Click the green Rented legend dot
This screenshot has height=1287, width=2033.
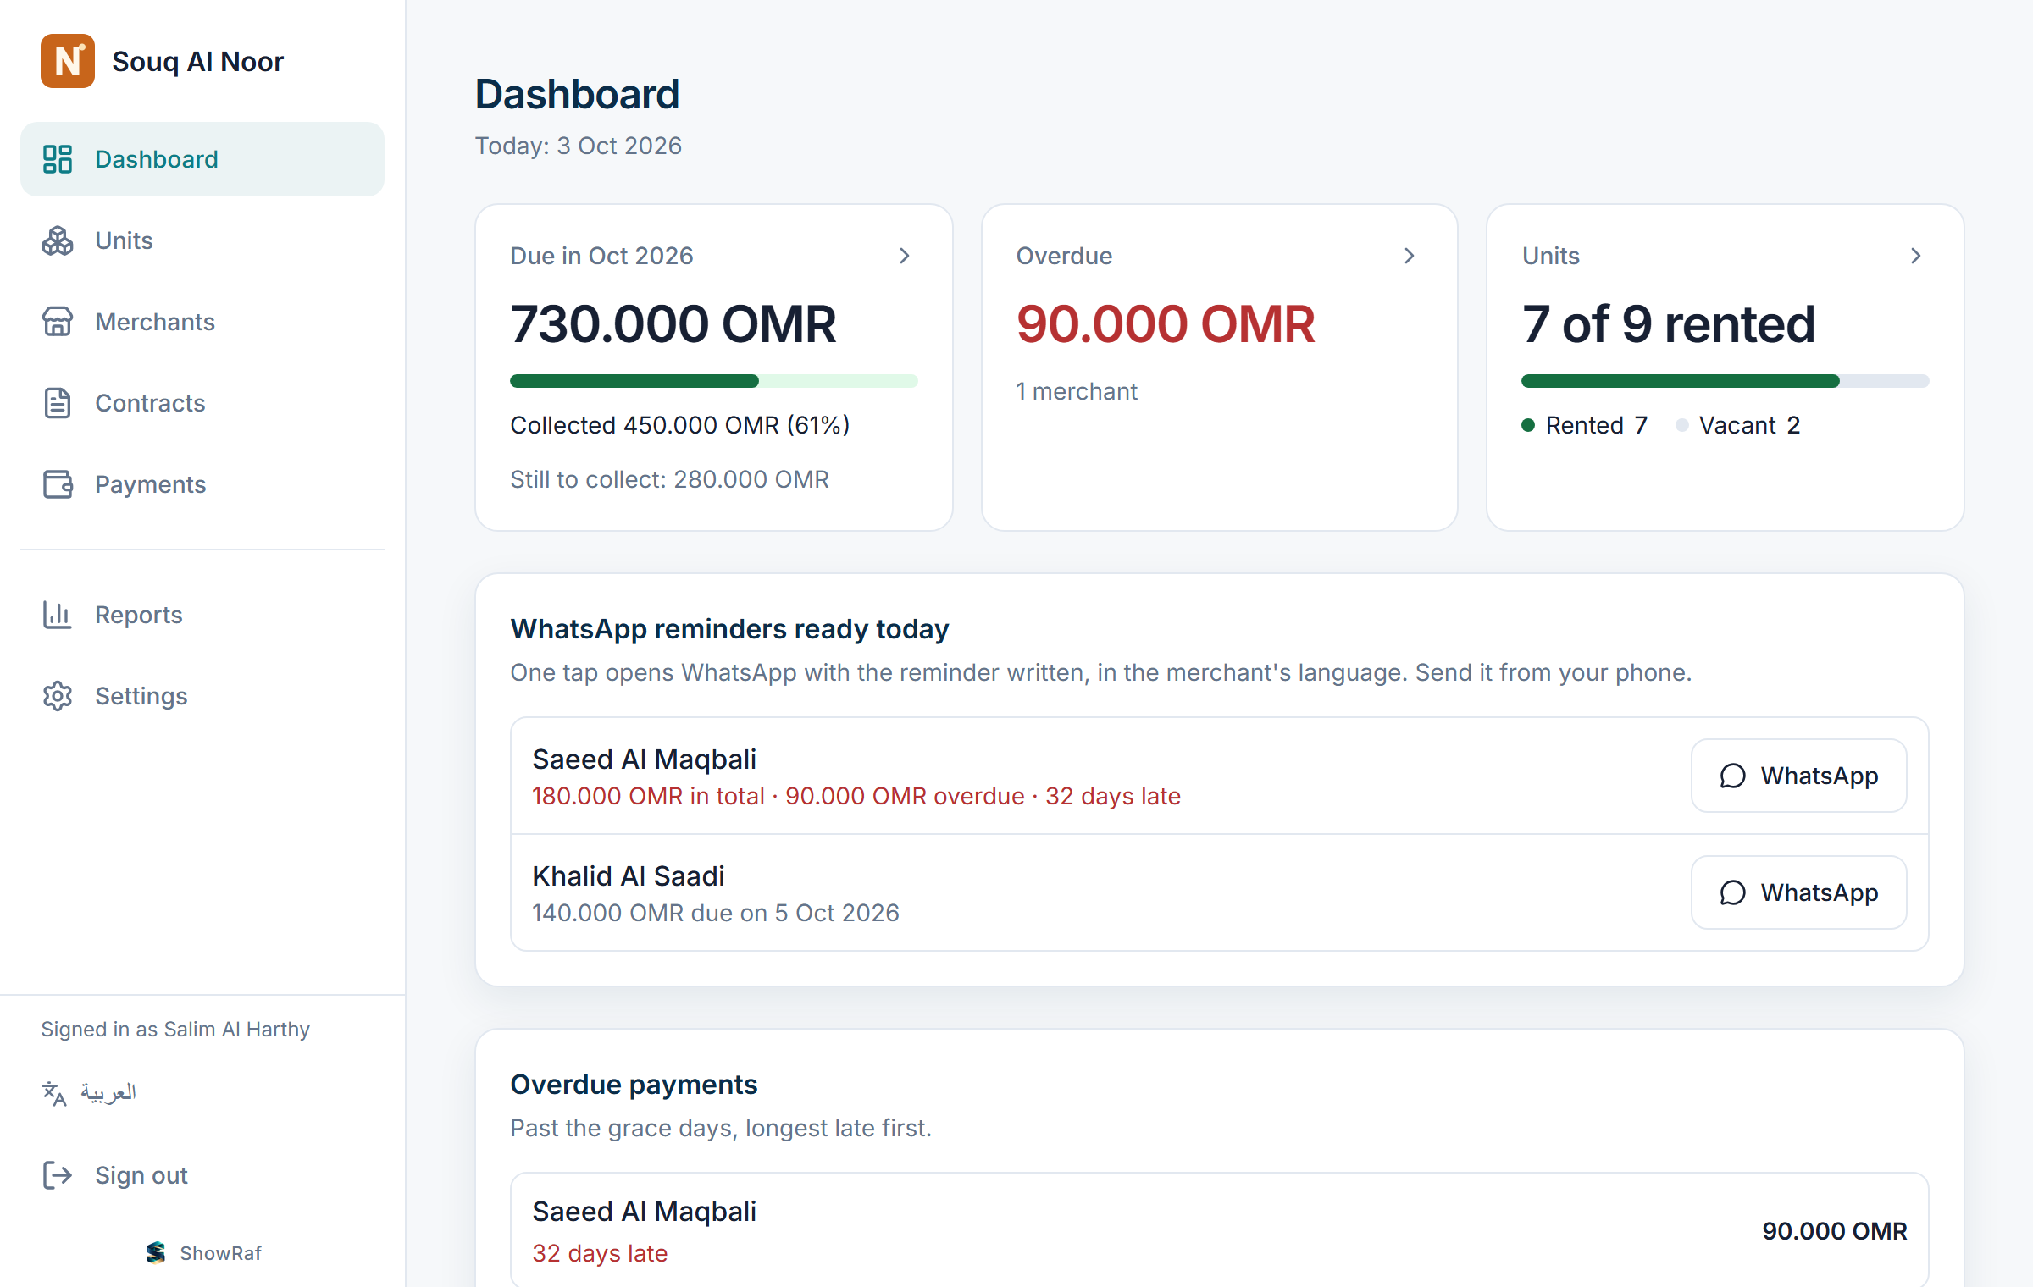[1528, 425]
